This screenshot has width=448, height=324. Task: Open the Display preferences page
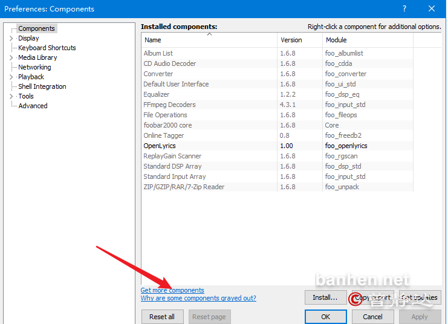[x=28, y=38]
